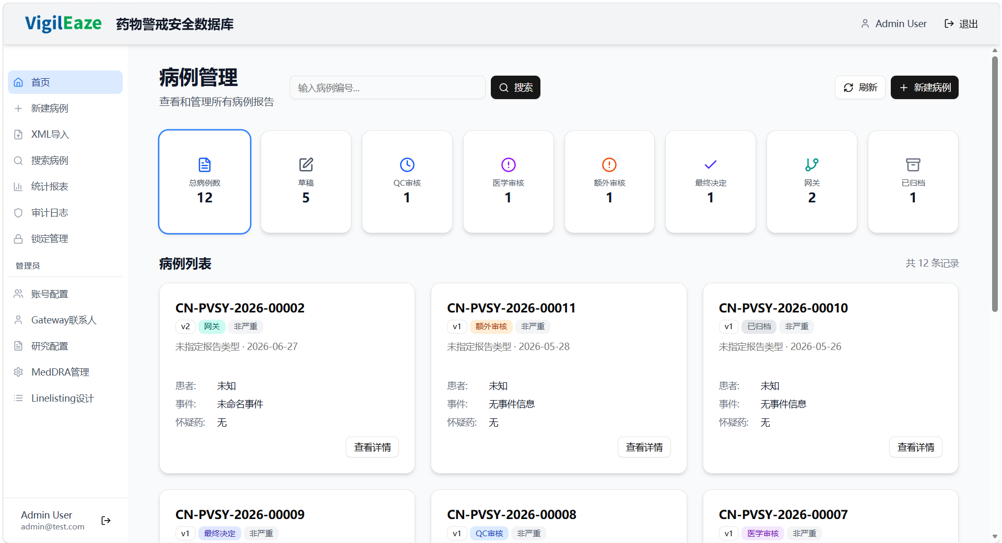
Task: Go to MedDRA管理 in admin menu
Action: pos(65,372)
